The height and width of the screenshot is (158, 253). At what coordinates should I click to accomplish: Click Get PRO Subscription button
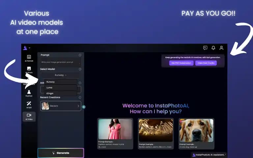pyautogui.click(x=181, y=63)
